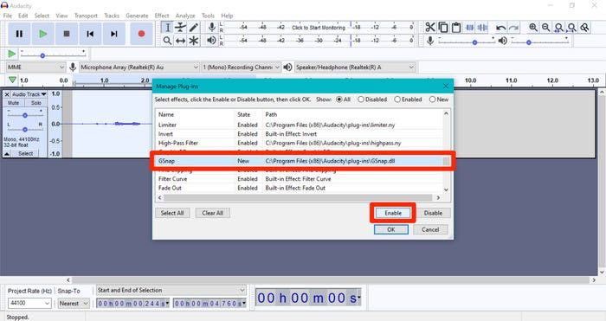Start playback with the green Play button
The height and width of the screenshot is (321, 606).
[43, 34]
